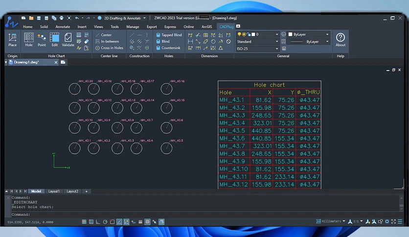Click the linetype icon beside Standard dropdown

[x=284, y=42]
